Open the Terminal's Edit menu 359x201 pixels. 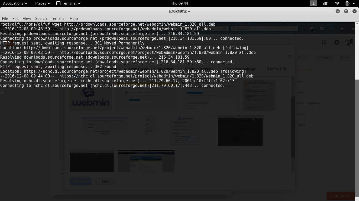16,19
